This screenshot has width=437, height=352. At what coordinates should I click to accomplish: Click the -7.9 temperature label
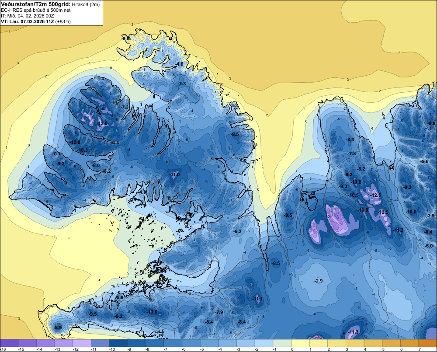coord(219,312)
